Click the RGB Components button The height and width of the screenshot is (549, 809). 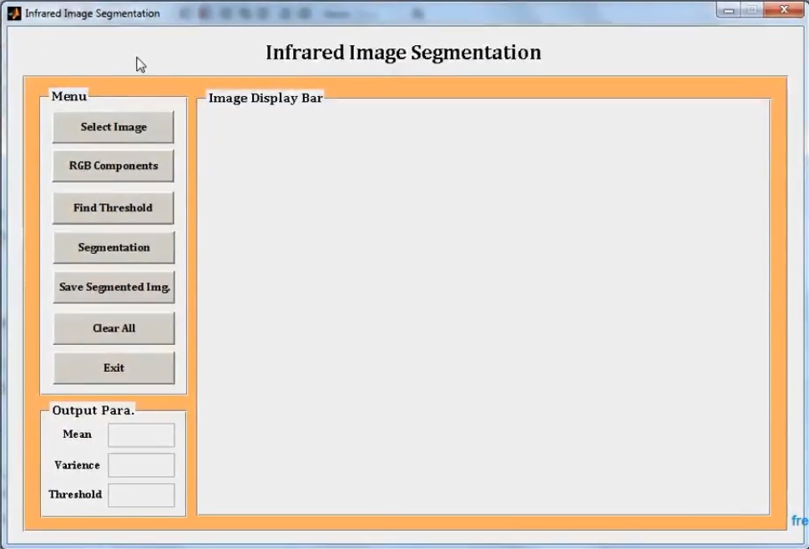(x=113, y=166)
